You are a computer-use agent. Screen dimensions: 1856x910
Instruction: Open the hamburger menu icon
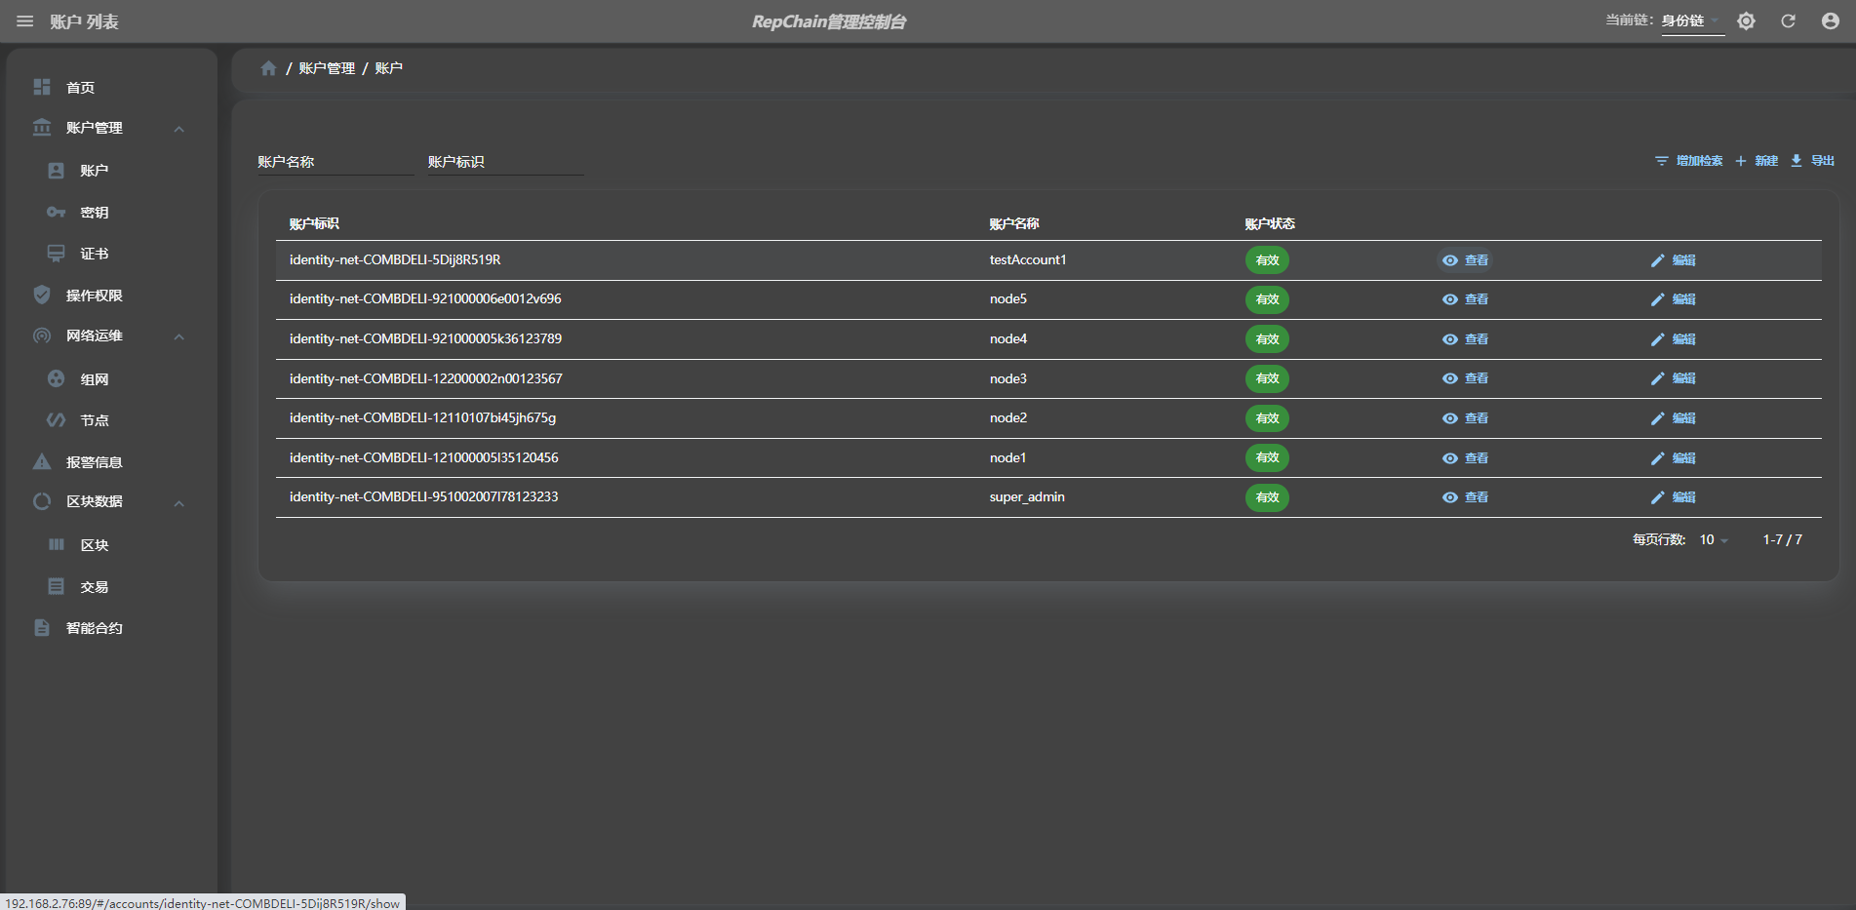point(25,21)
